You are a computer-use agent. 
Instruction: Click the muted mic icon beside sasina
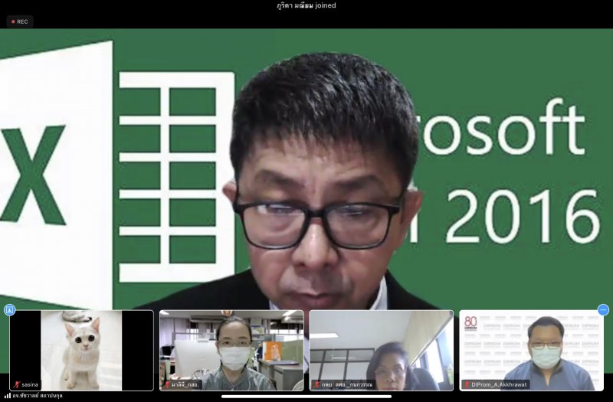[x=16, y=384]
